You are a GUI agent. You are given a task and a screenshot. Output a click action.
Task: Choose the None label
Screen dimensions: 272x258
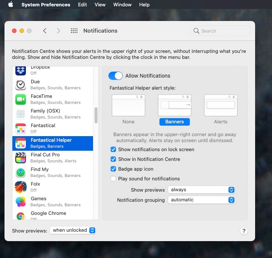point(128,122)
